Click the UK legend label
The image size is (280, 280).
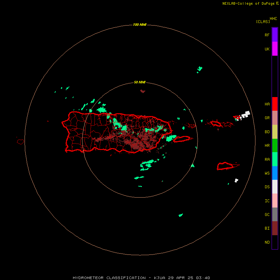267,49
